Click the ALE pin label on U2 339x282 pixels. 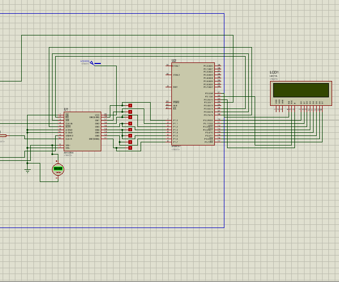(175, 106)
